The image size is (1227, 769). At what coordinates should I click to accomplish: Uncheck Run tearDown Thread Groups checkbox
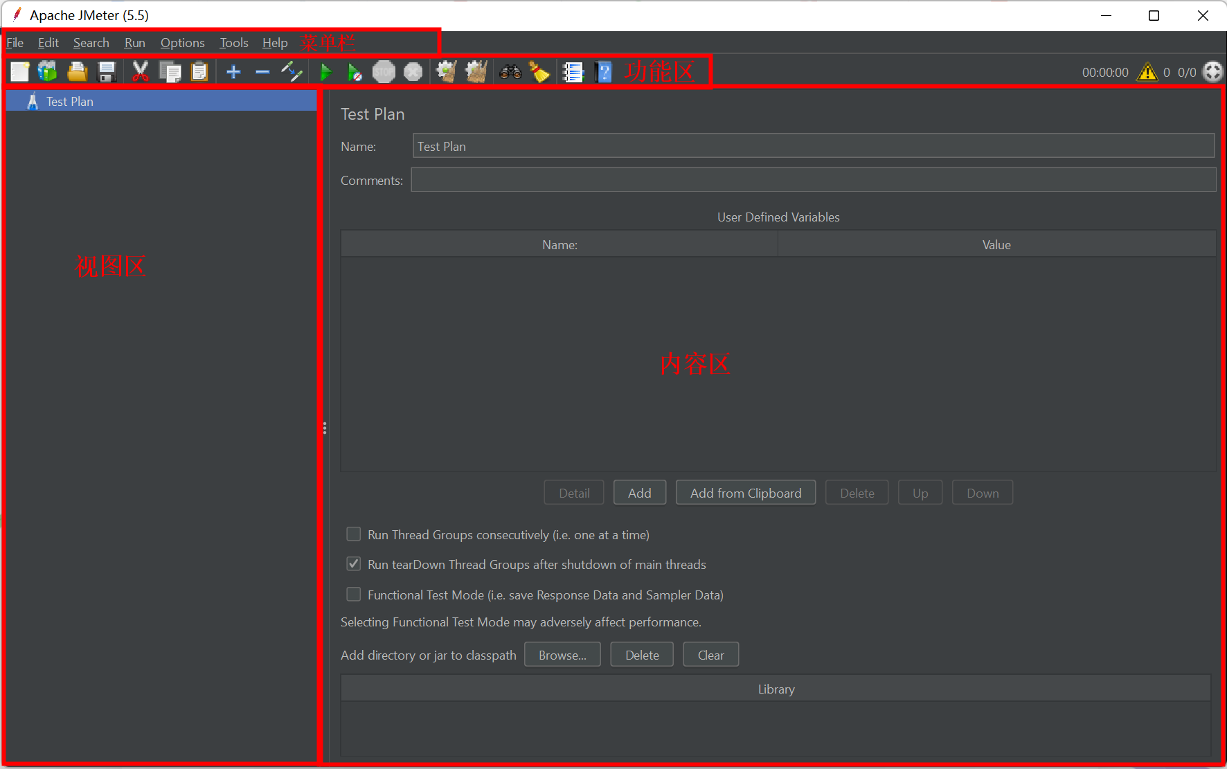click(x=354, y=564)
